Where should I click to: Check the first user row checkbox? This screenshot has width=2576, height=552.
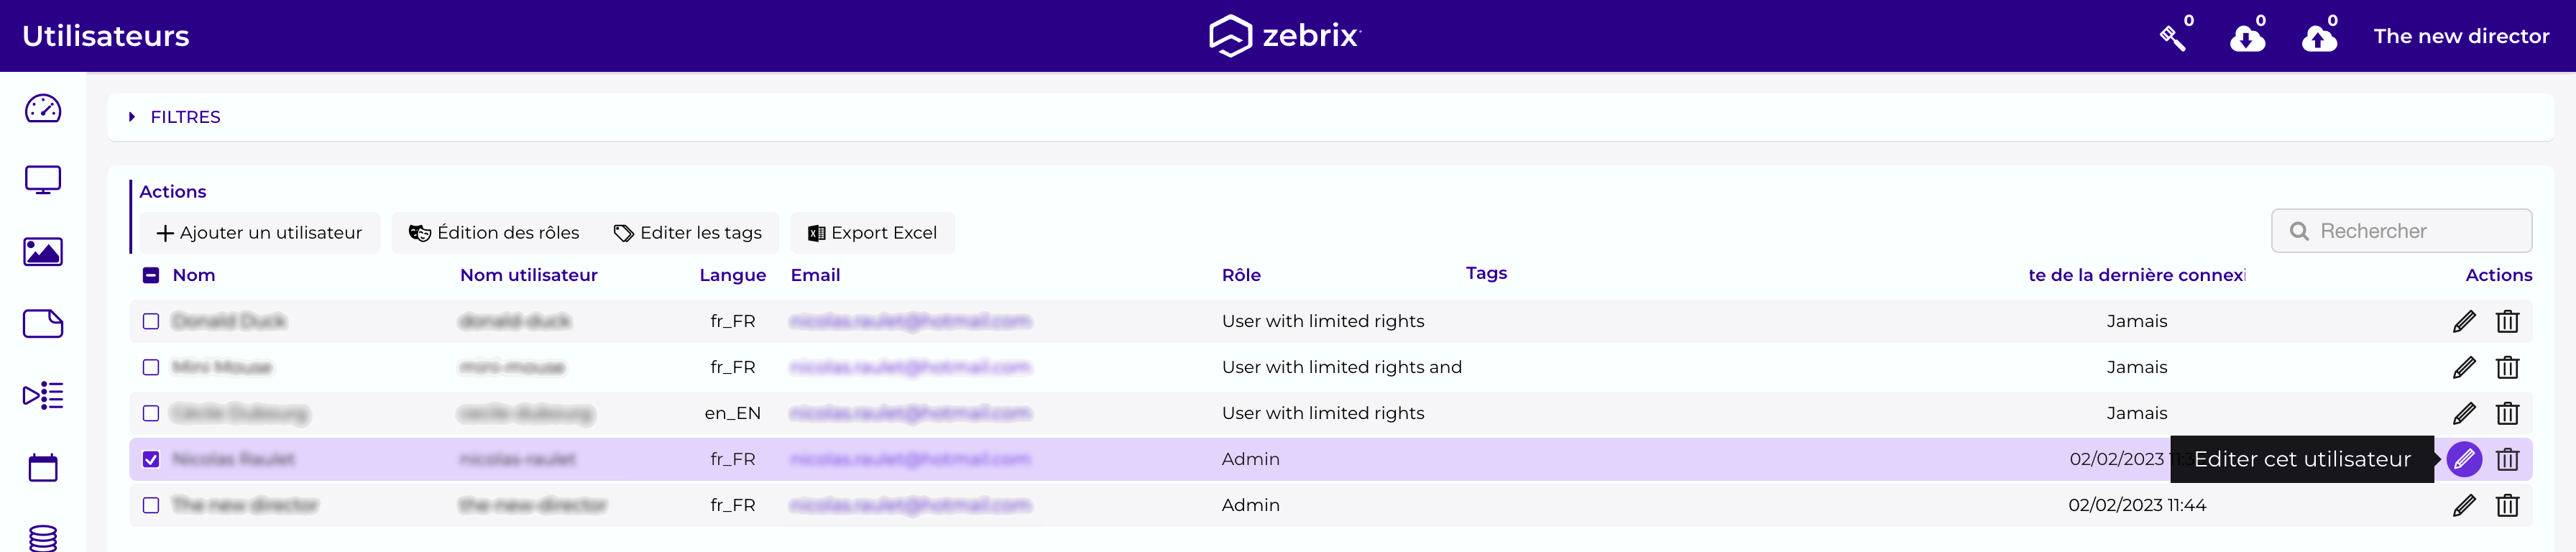pos(151,321)
